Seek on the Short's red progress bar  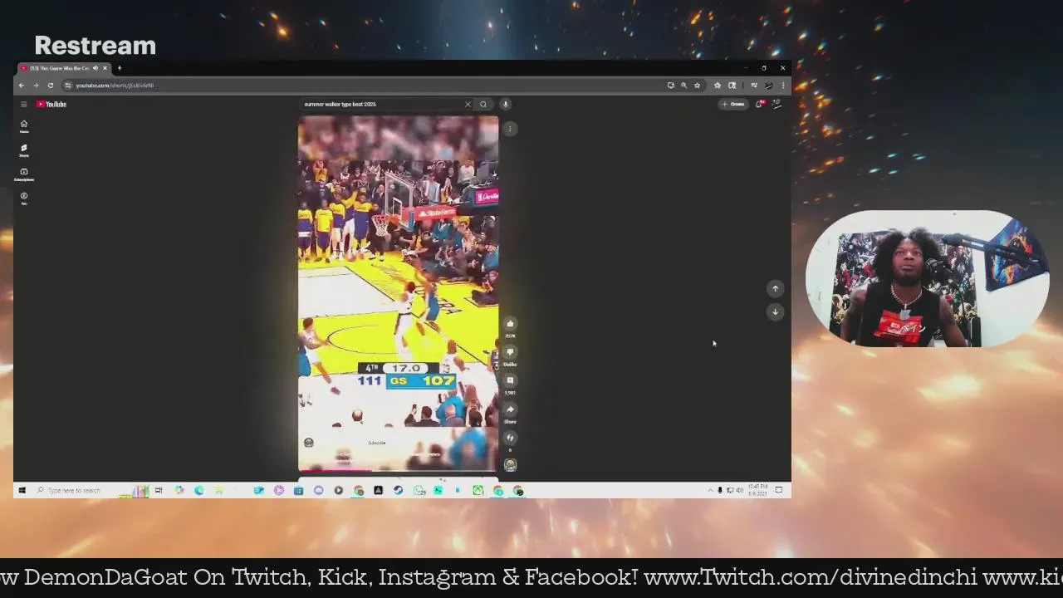(399, 472)
